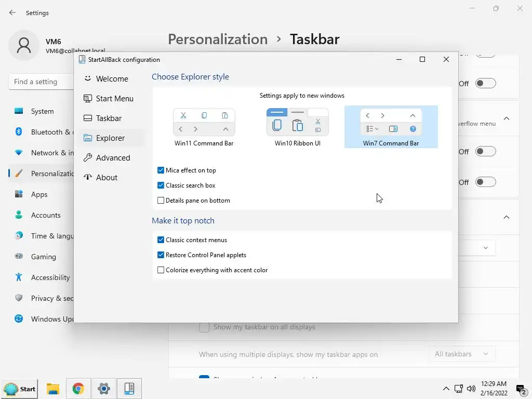The image size is (532, 399).
Task: Restore down the Settings window
Action: [496, 8]
